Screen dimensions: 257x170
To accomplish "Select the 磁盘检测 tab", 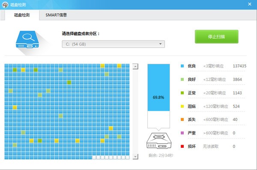I will coord(22,15).
